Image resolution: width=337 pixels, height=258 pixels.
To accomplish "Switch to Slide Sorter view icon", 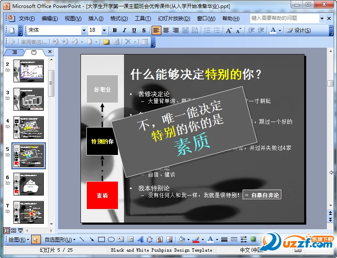I will (14, 231).
